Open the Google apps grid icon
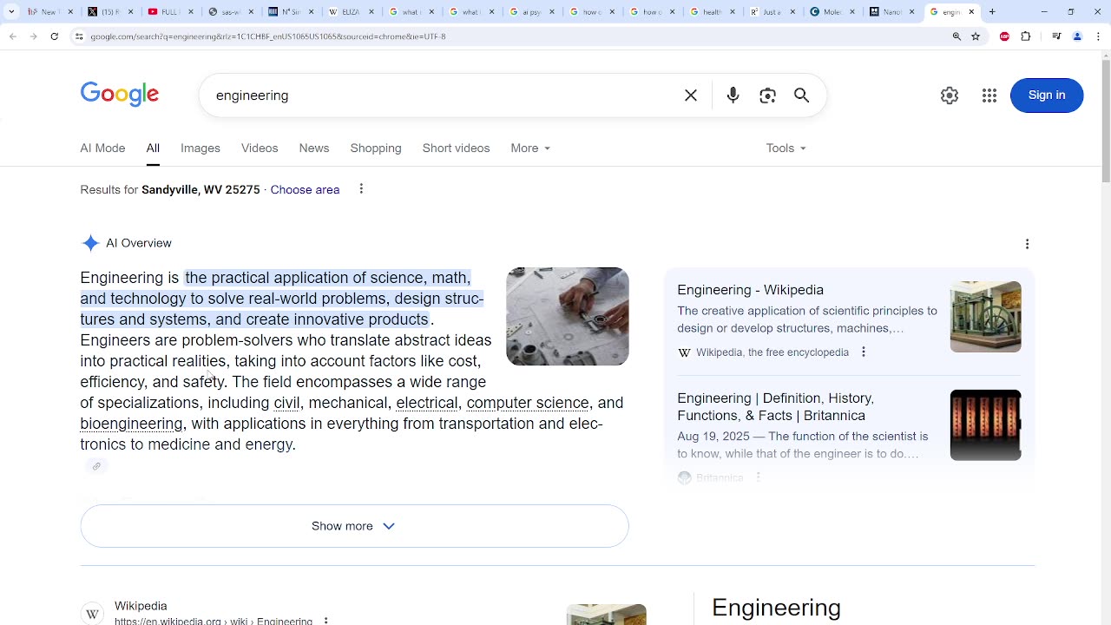Viewport: 1111px width, 625px height. click(989, 95)
